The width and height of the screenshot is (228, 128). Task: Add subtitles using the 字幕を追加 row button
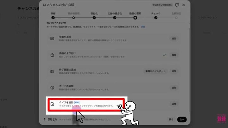[174, 39]
